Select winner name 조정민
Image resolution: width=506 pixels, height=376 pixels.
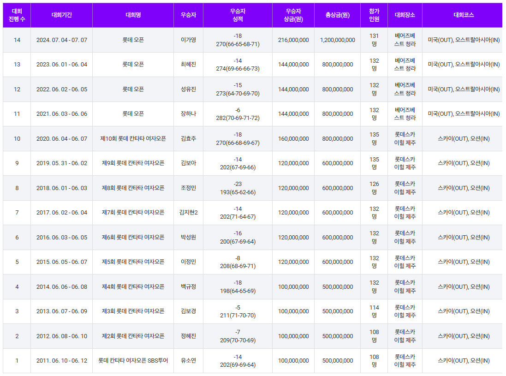189,188
